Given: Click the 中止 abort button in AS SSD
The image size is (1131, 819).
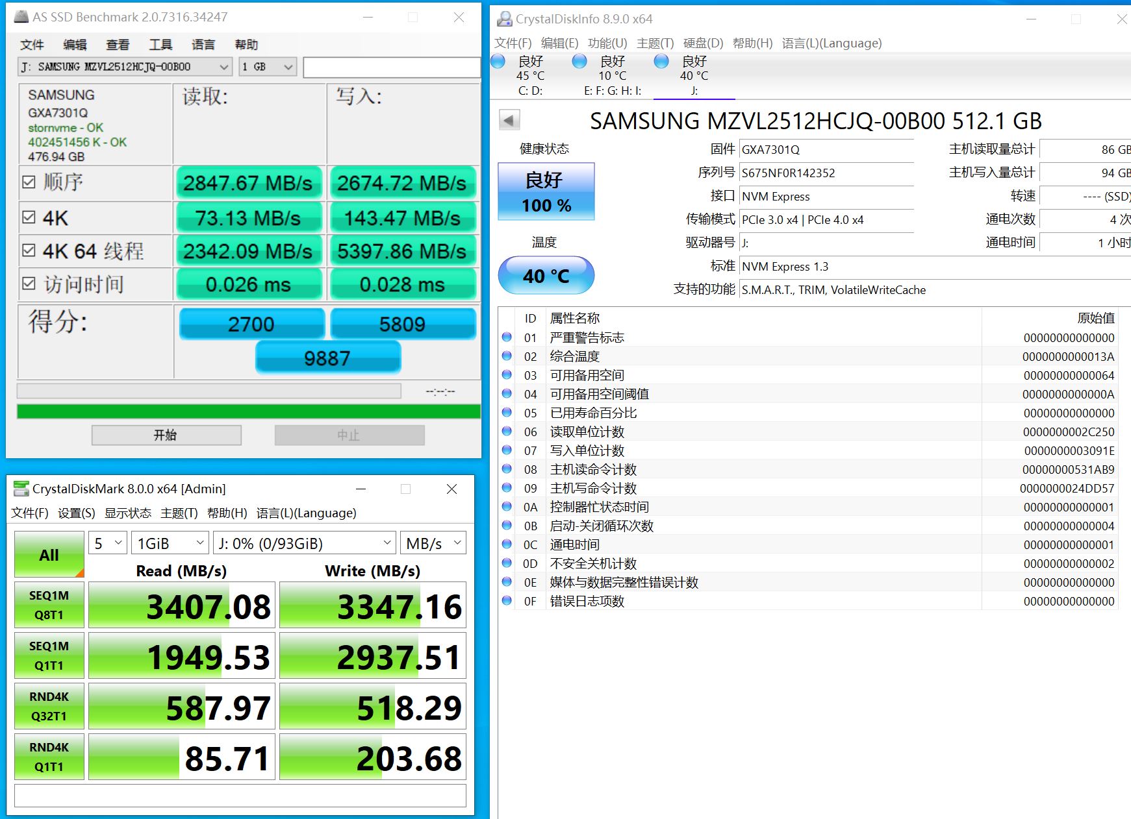Looking at the screenshot, I should pos(349,435).
